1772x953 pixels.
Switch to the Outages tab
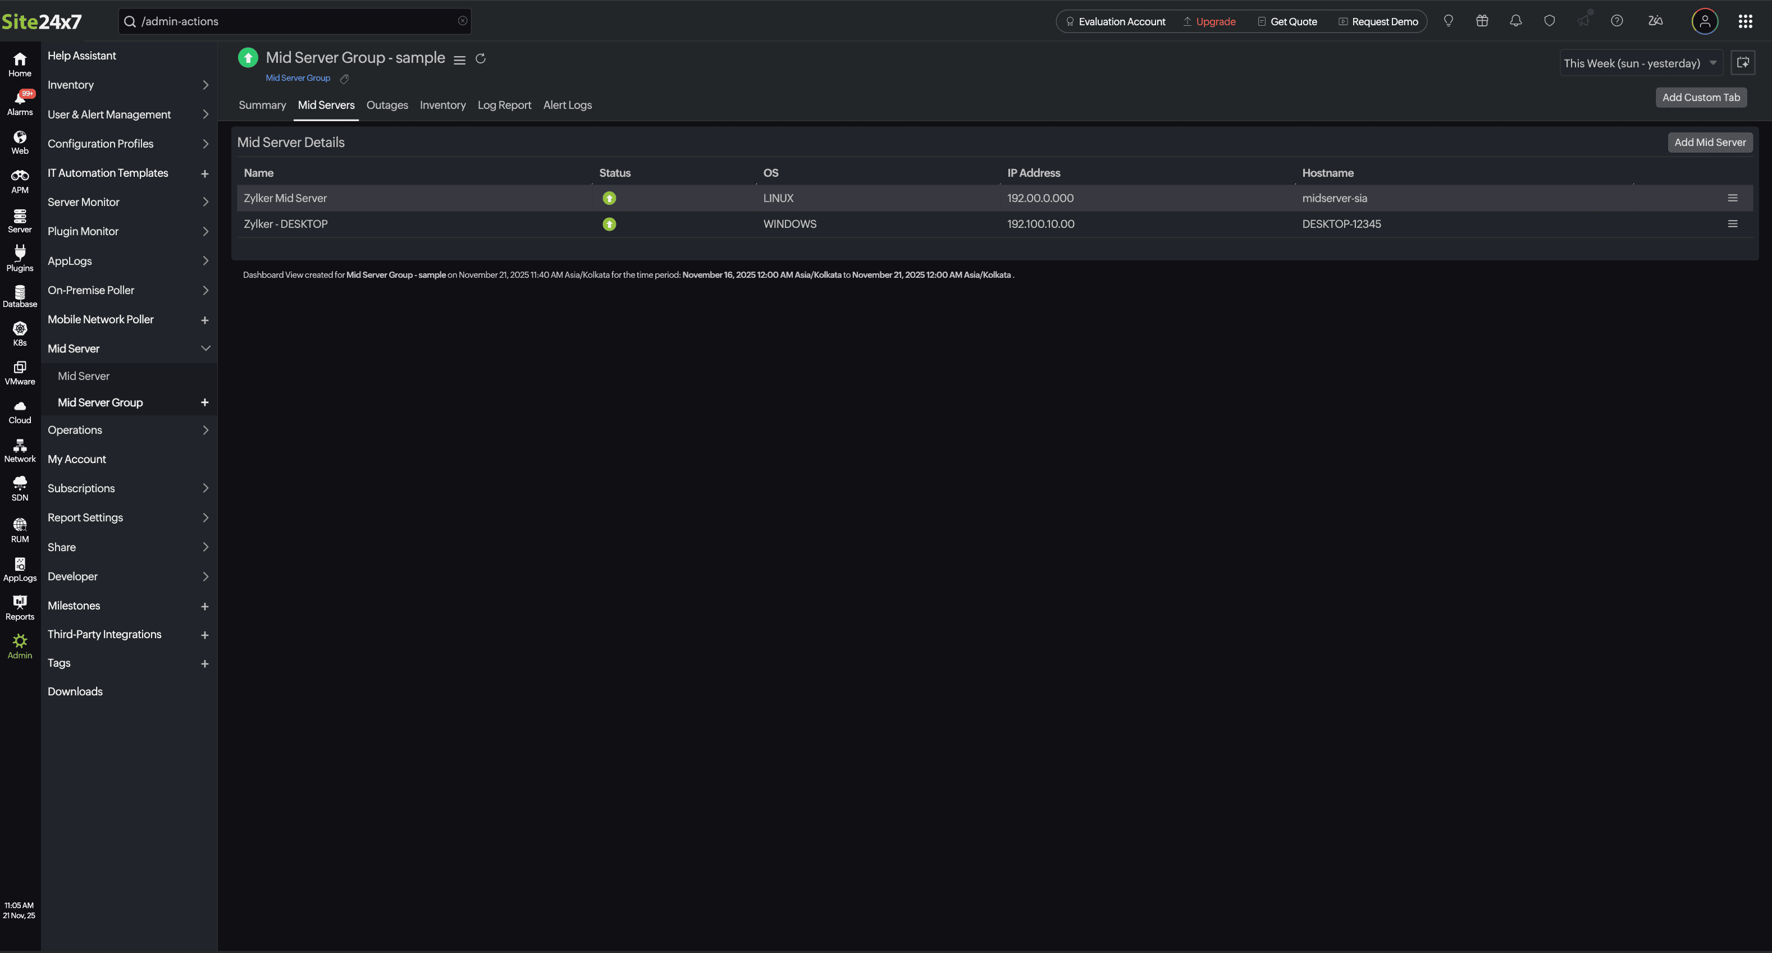coord(387,104)
